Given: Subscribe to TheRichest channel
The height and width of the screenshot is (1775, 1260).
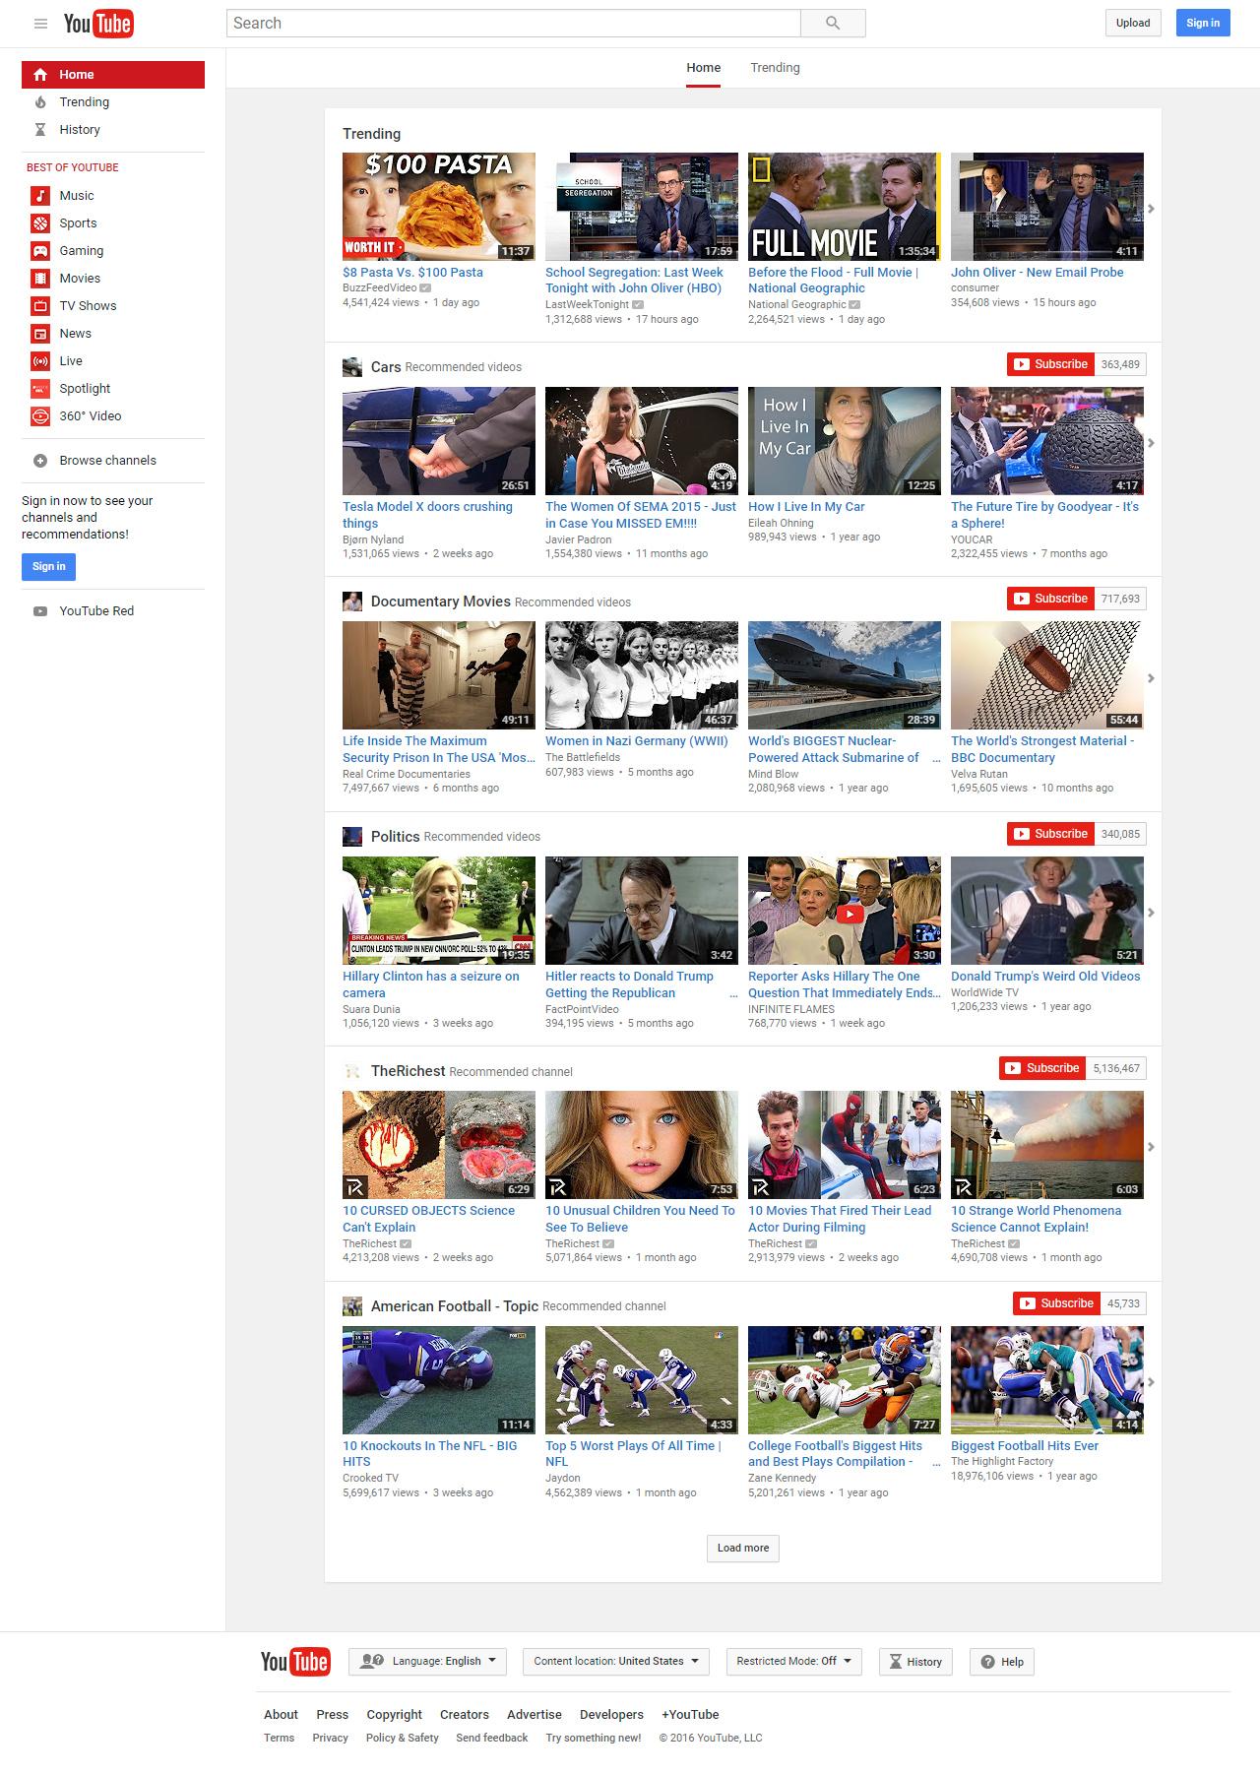Looking at the screenshot, I should click(x=1042, y=1068).
